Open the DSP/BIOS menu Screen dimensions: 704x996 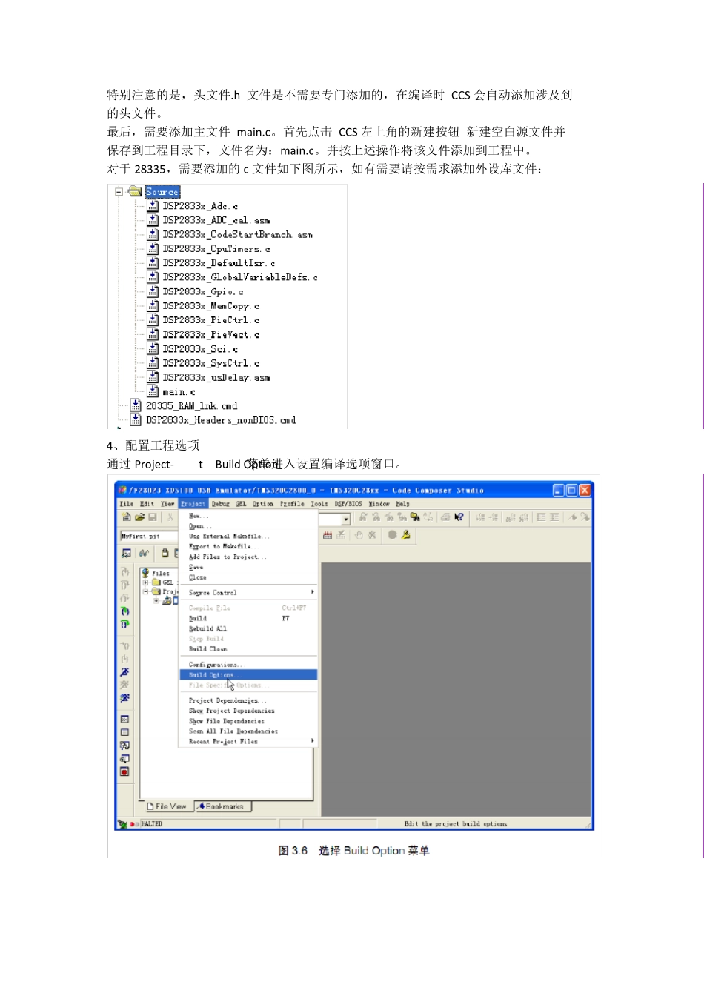click(348, 504)
